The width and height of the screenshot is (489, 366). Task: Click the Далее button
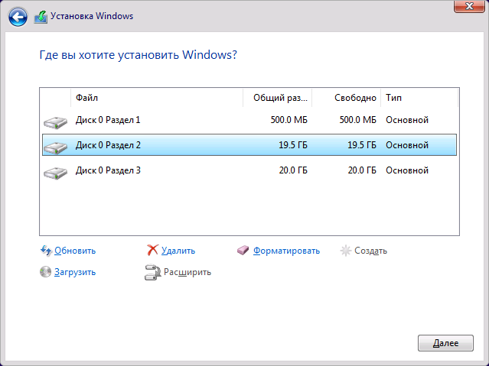coord(445,343)
